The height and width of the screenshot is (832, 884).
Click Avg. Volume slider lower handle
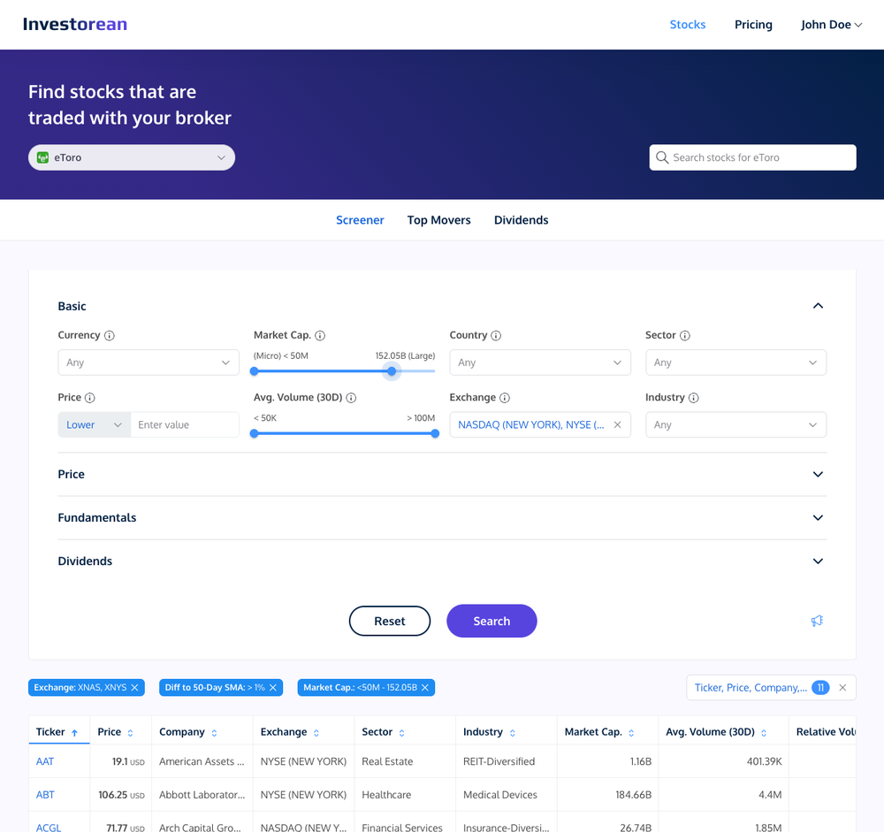click(255, 433)
